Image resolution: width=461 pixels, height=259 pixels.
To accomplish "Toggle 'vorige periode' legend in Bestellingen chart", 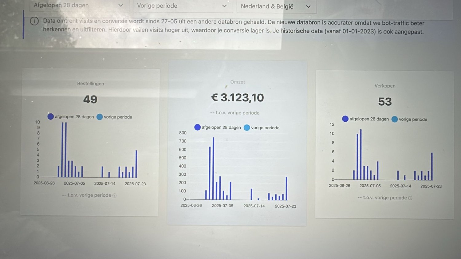I will [114, 117].
